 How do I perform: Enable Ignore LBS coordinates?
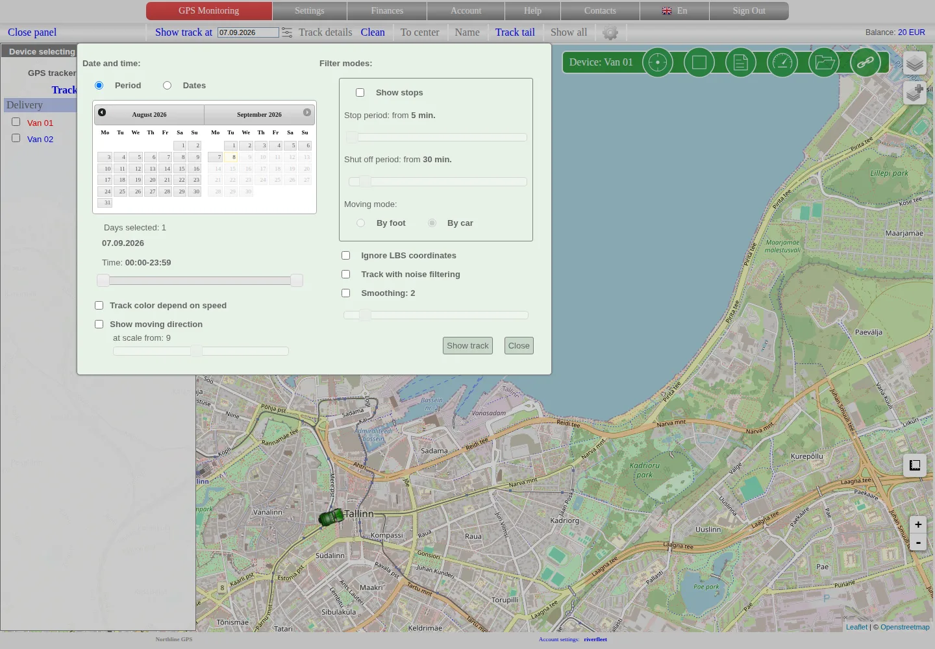pyautogui.click(x=346, y=255)
